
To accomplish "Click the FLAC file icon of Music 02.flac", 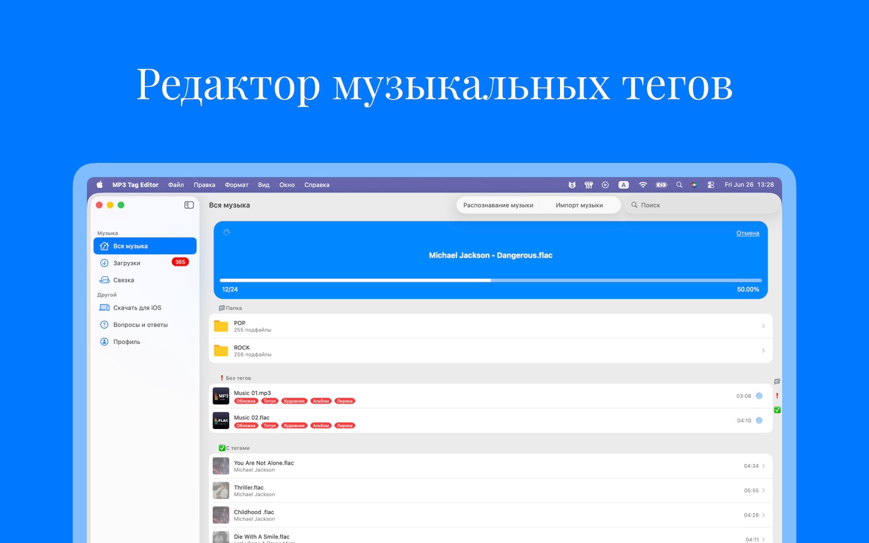I will (221, 421).
